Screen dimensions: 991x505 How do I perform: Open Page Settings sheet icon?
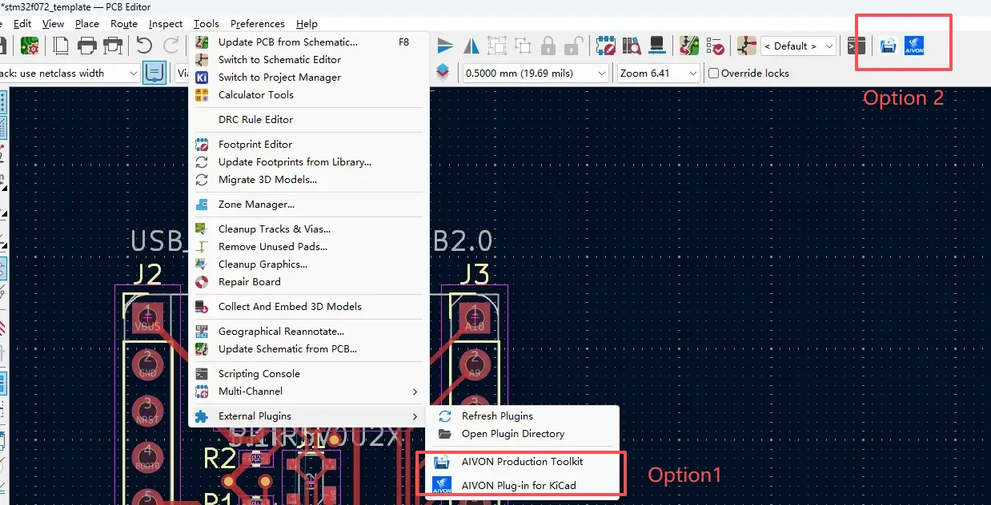click(61, 46)
